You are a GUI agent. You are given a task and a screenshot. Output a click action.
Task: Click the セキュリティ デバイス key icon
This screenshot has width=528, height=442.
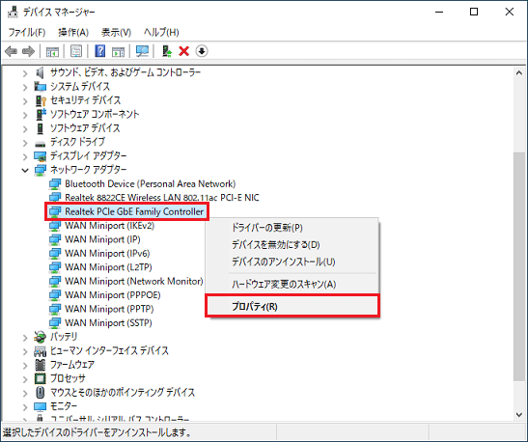click(x=41, y=100)
